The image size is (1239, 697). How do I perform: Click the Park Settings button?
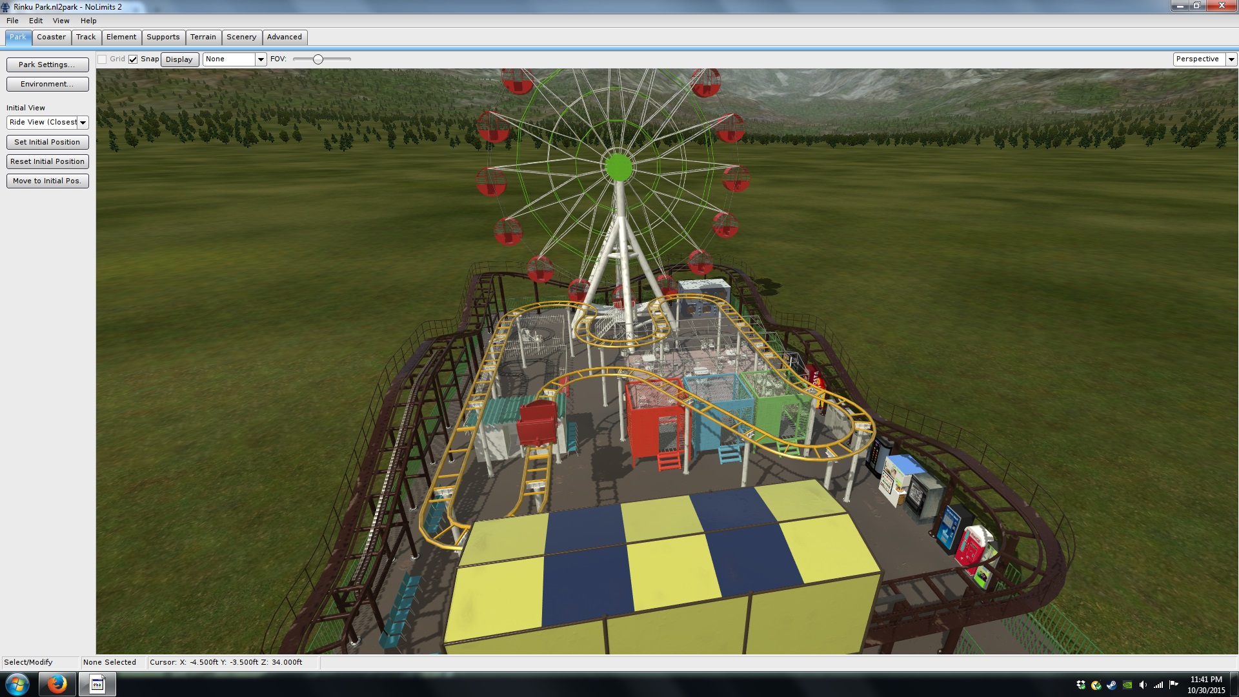47,65
